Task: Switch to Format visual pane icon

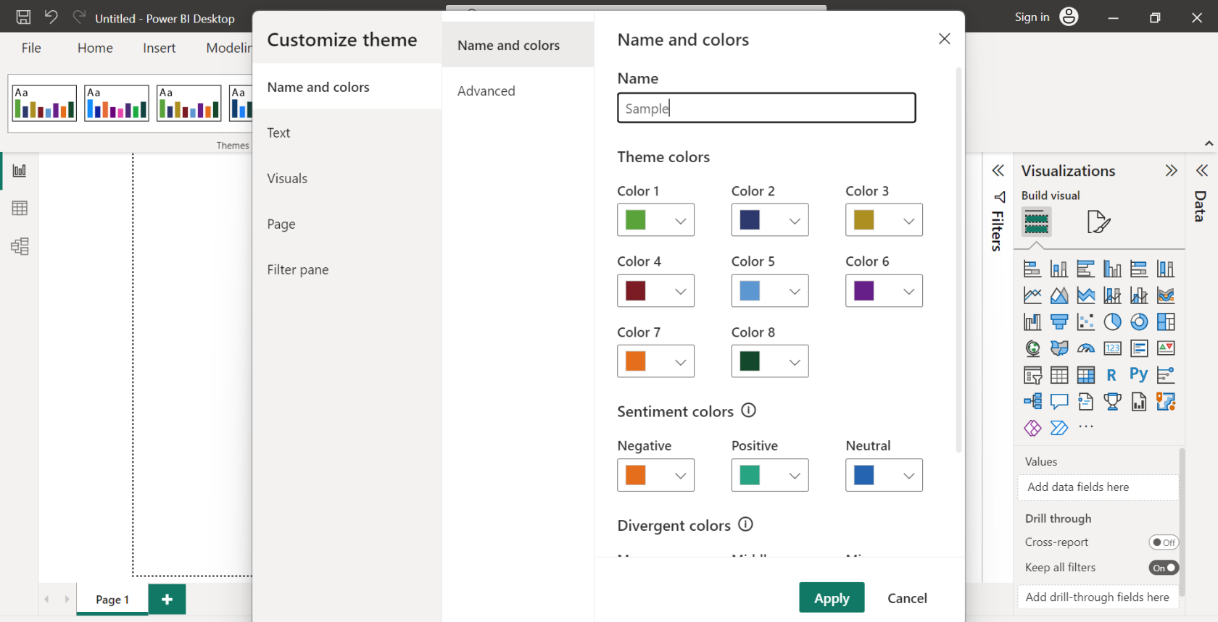Action: coord(1098,222)
